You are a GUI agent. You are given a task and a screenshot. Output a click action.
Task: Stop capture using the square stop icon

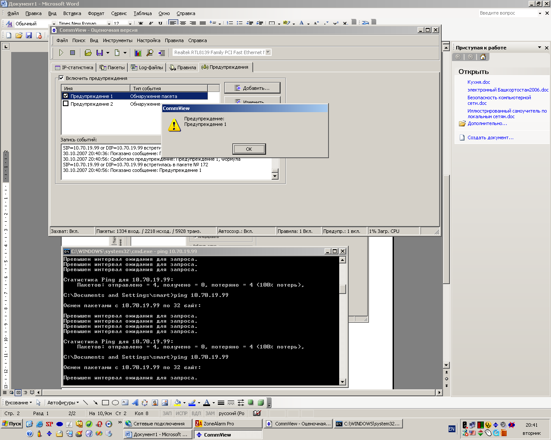(x=72, y=53)
